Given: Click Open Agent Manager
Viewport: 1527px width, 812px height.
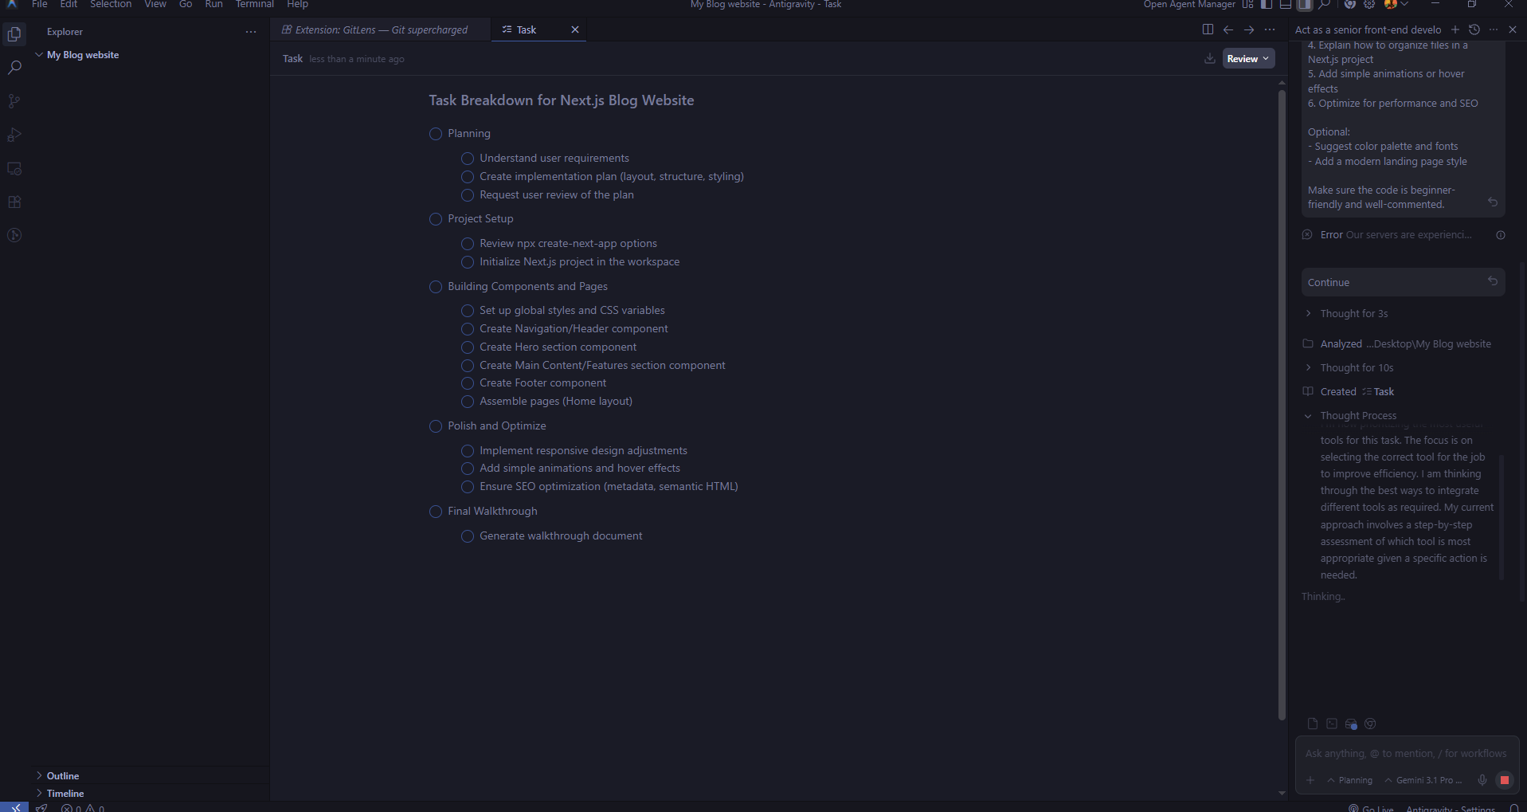Looking at the screenshot, I should pyautogui.click(x=1189, y=5).
